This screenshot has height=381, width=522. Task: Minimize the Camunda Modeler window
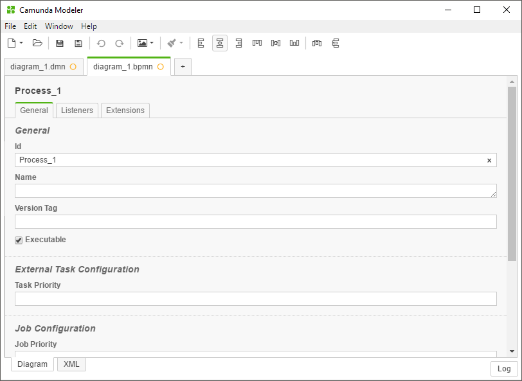[448, 10]
